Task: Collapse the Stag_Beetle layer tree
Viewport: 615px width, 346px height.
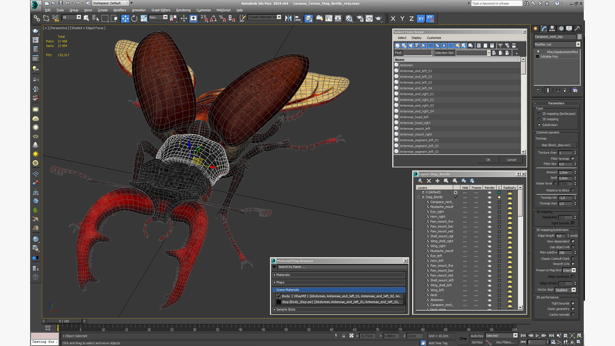Action: (x=418, y=197)
